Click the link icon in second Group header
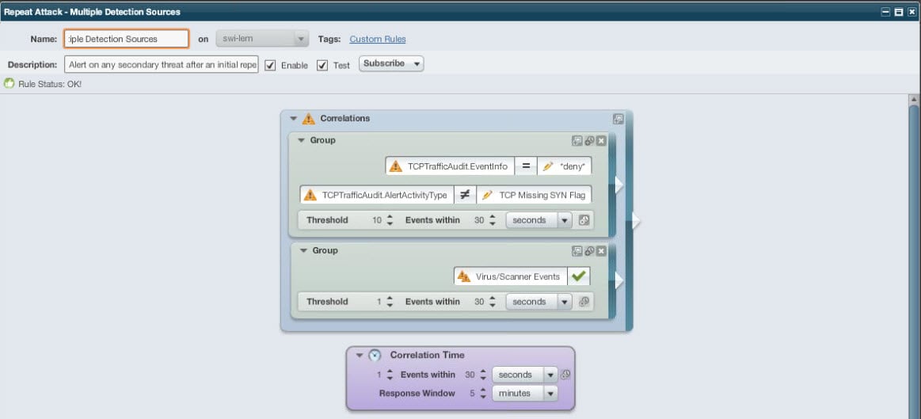The width and height of the screenshot is (921, 419). [x=590, y=251]
